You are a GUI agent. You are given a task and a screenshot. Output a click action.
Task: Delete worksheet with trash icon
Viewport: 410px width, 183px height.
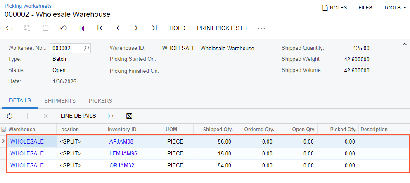[82, 28]
